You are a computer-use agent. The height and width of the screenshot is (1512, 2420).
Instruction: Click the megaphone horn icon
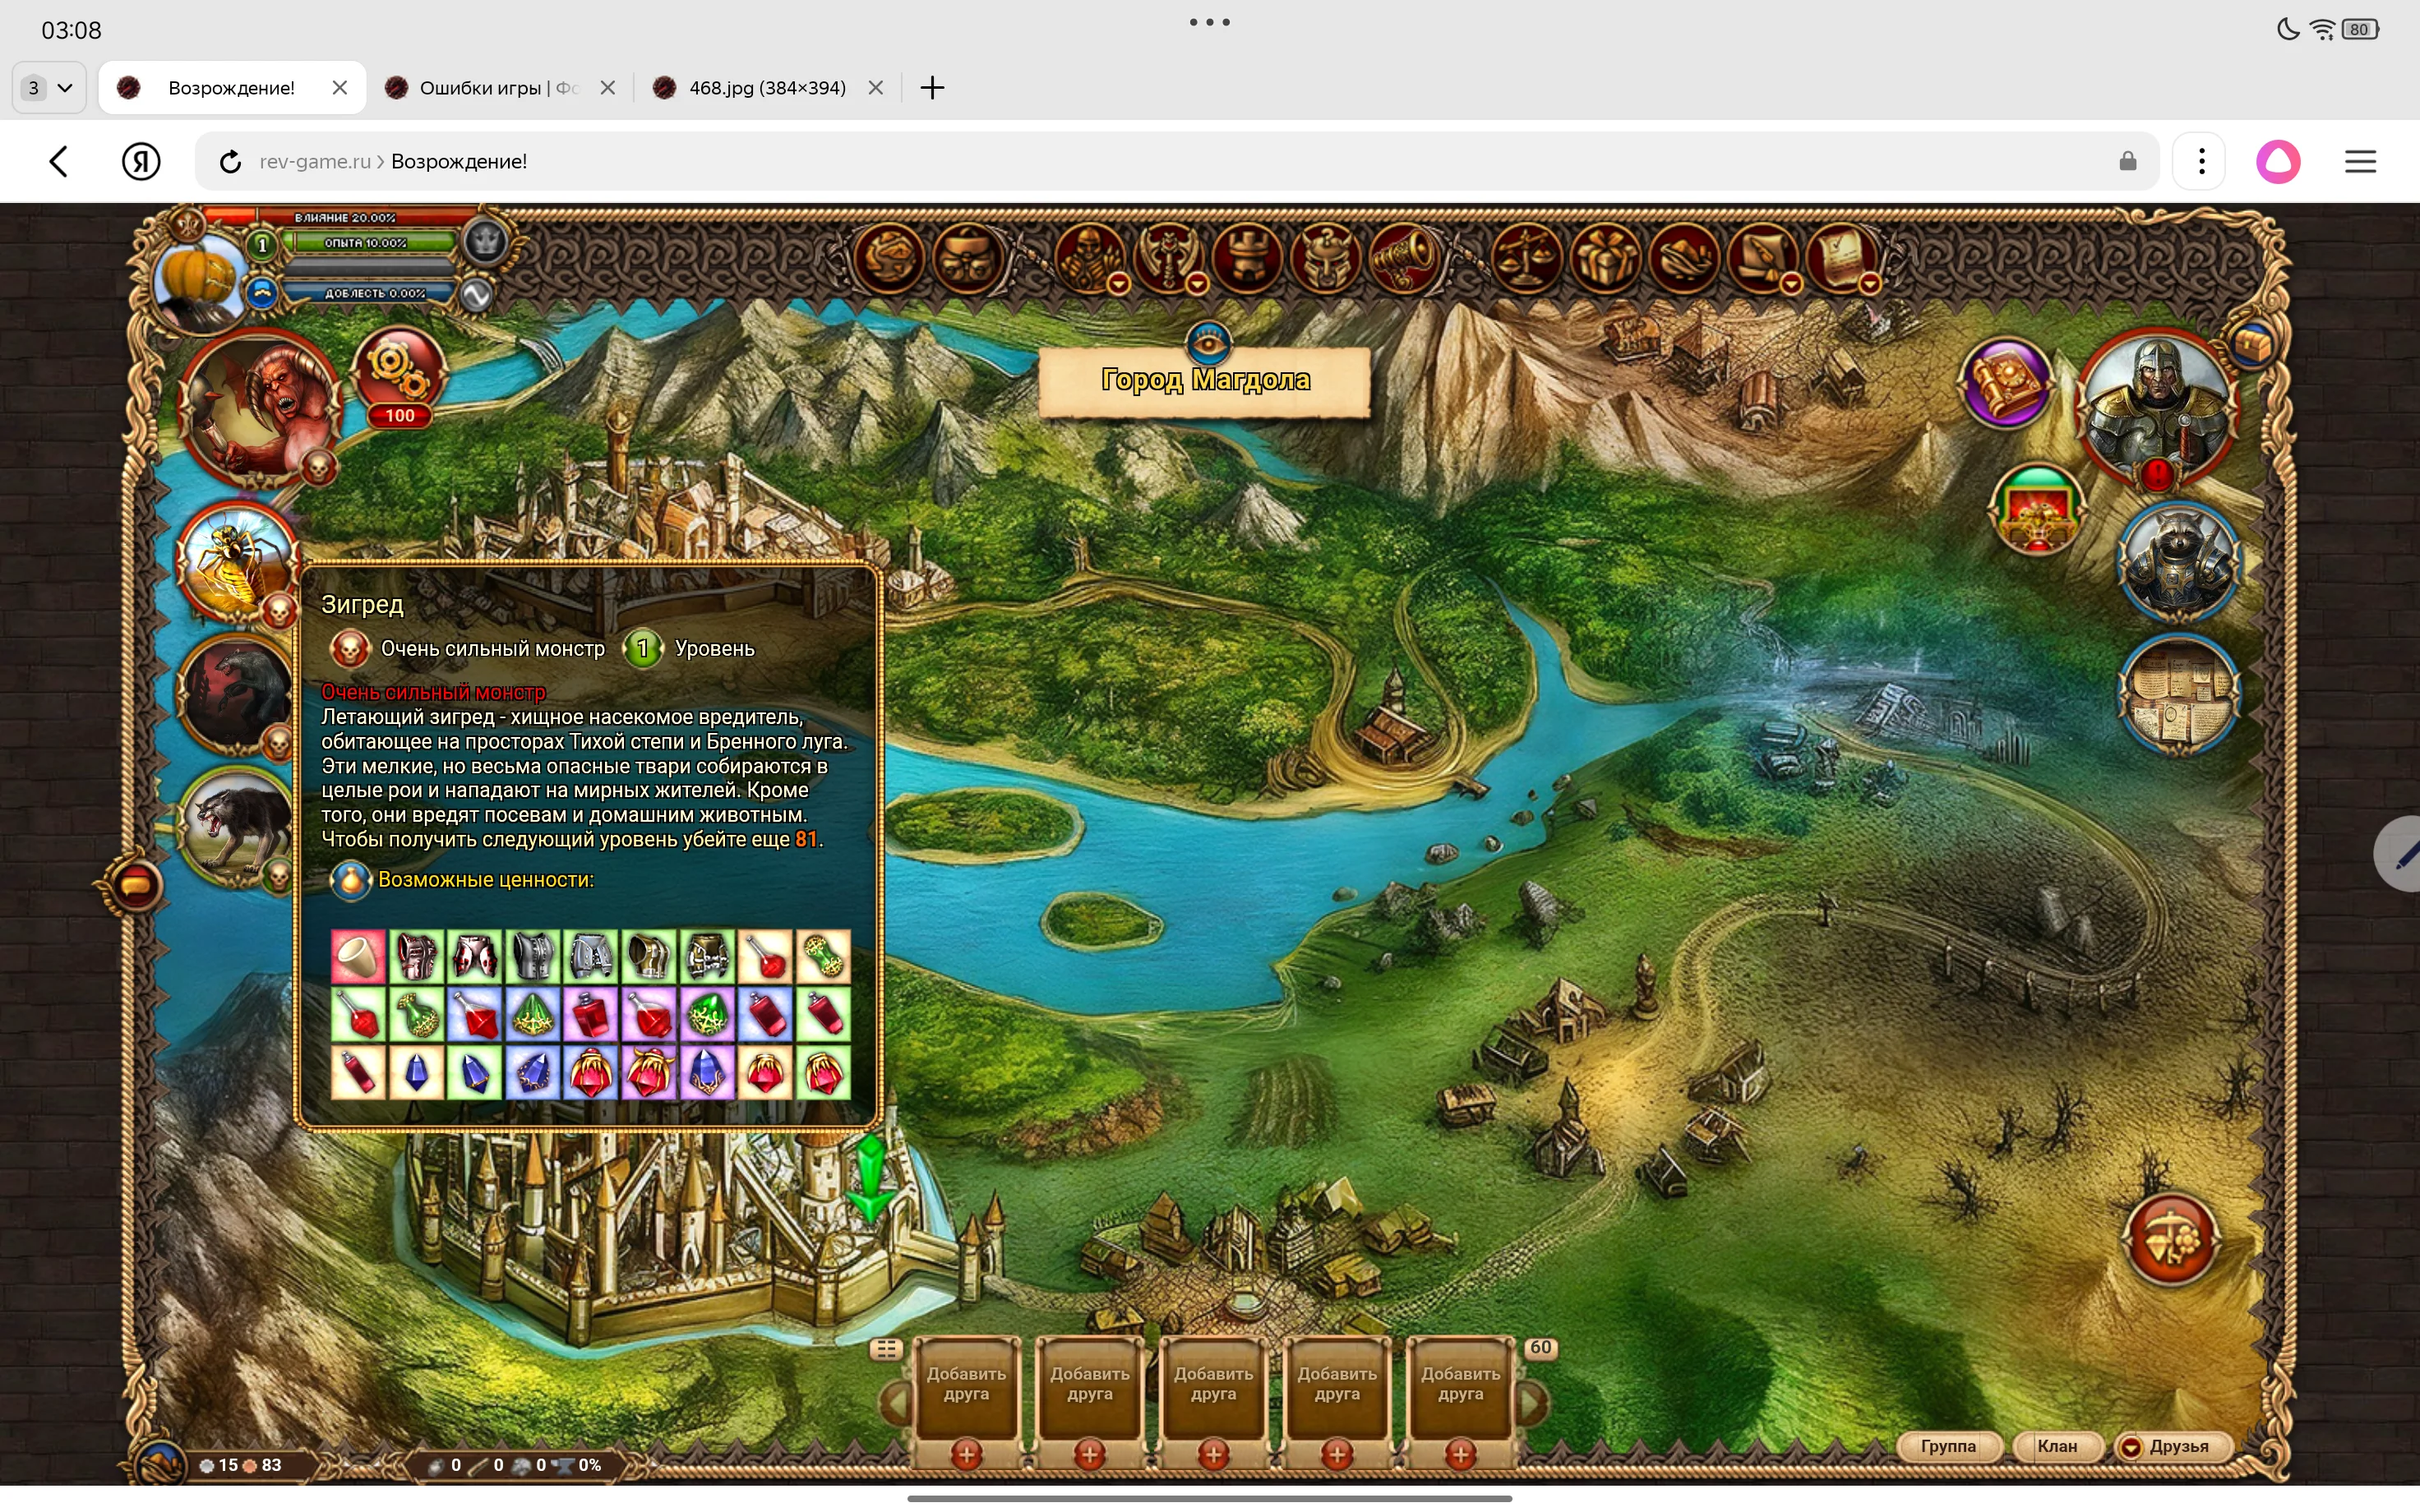[1405, 257]
